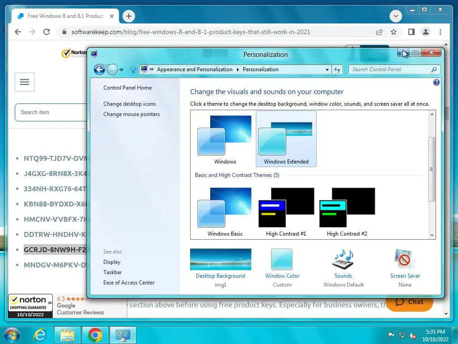This screenshot has width=458, height=344.
Task: Click the Chrome URL address bar
Action: point(191,32)
